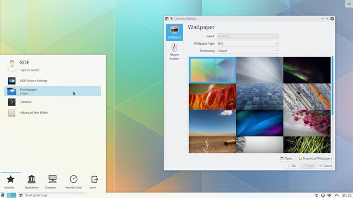Open Advanced Text Editor

coord(52,112)
